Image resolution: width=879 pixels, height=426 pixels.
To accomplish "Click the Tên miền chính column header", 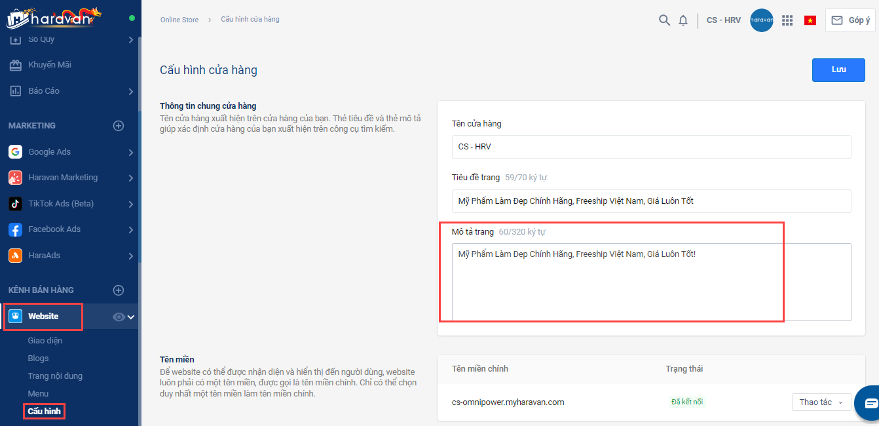I will [480, 369].
